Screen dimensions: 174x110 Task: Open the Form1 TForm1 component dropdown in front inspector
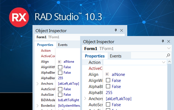pyautogui.click(x=169, y=48)
